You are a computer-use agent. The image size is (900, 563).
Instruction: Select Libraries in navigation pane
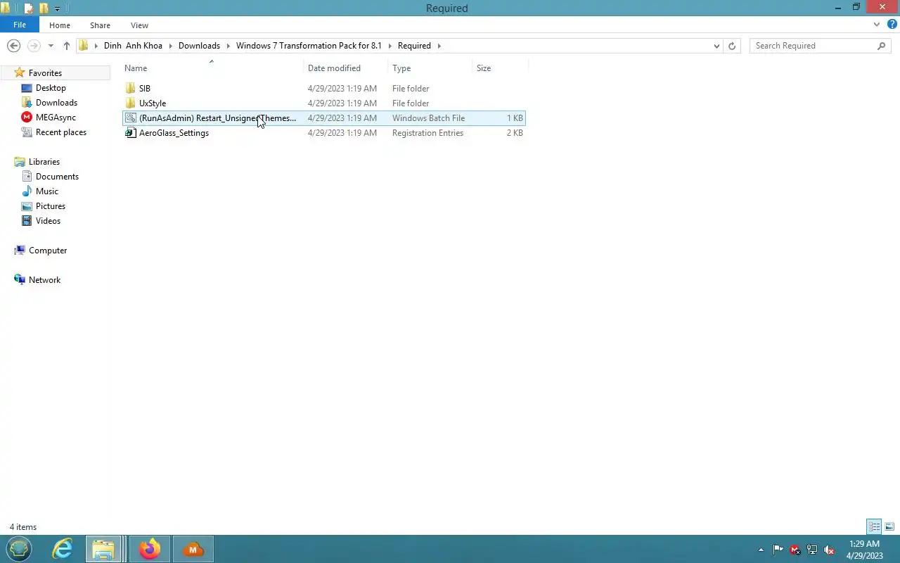[44, 162]
